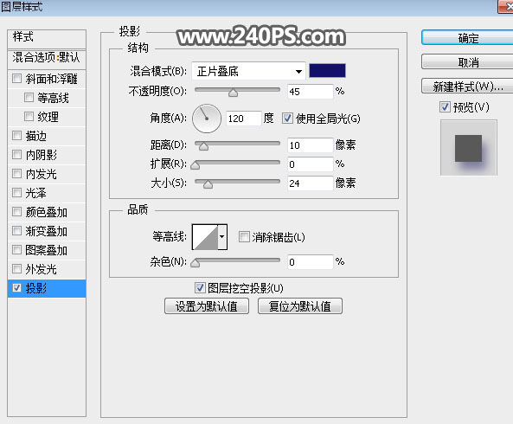Select the 渐变叠加 style entry
The height and width of the screenshot is (424, 513).
(47, 231)
